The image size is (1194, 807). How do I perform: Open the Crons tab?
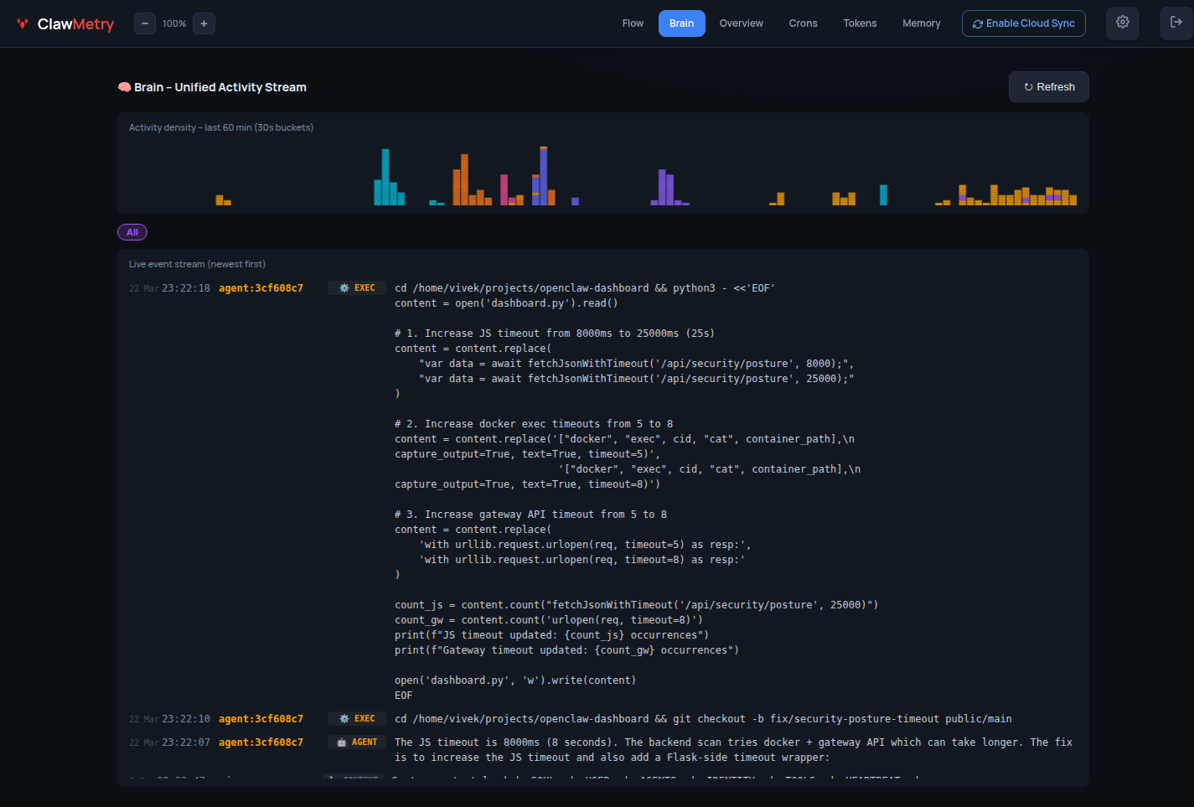[x=803, y=23]
